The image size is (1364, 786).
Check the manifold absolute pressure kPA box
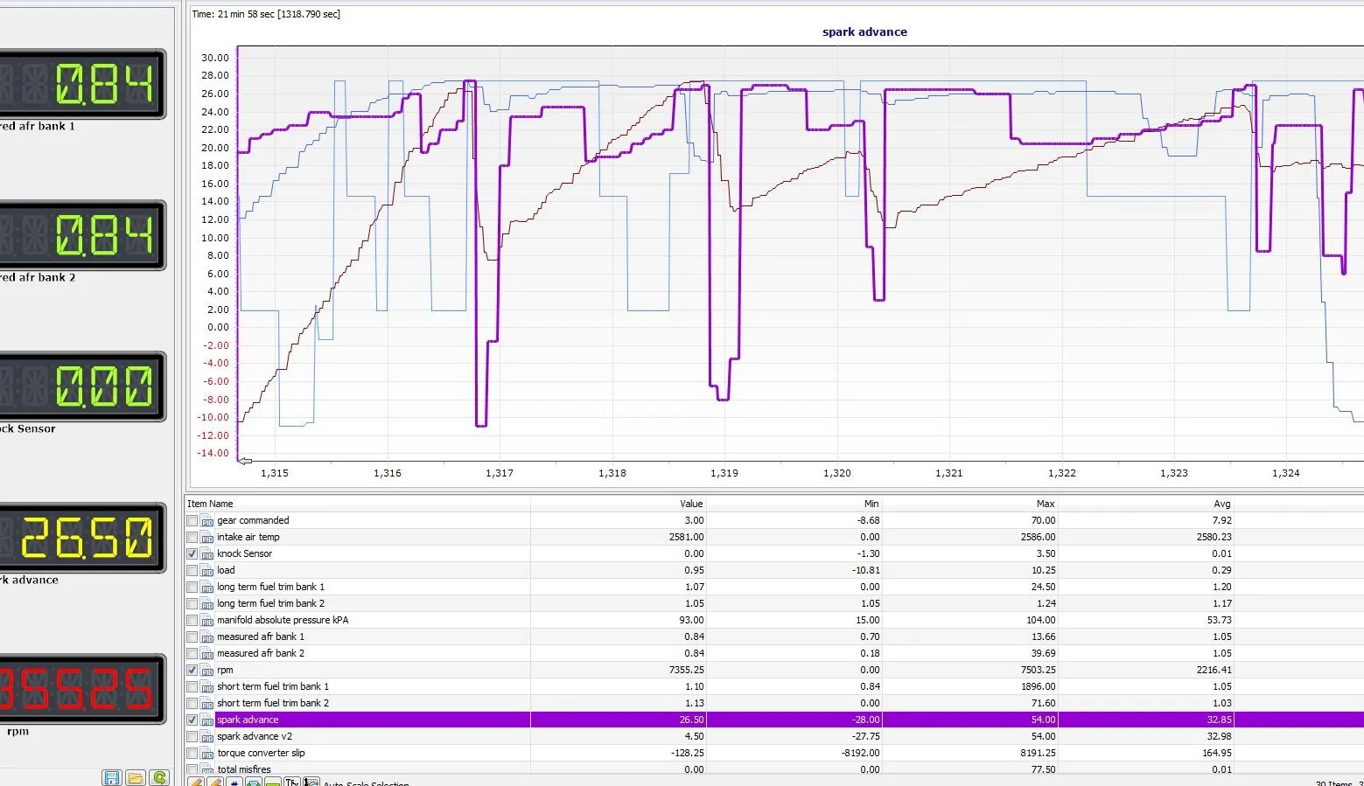[x=192, y=620]
